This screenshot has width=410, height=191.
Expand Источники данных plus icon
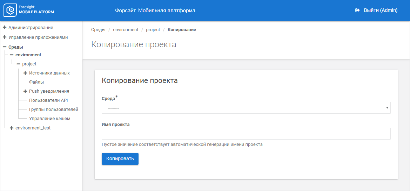click(x=25, y=73)
